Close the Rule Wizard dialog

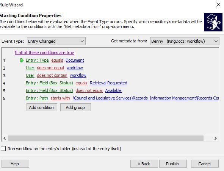[x=218, y=5]
